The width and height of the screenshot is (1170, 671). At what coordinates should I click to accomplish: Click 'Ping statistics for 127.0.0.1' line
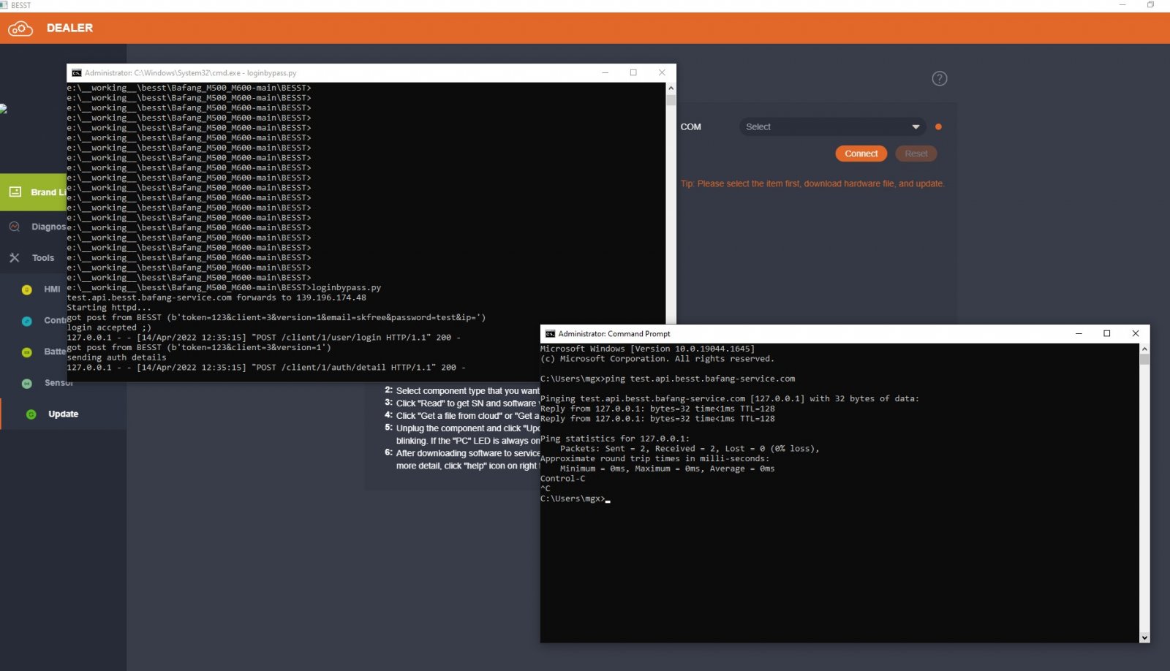pos(615,439)
